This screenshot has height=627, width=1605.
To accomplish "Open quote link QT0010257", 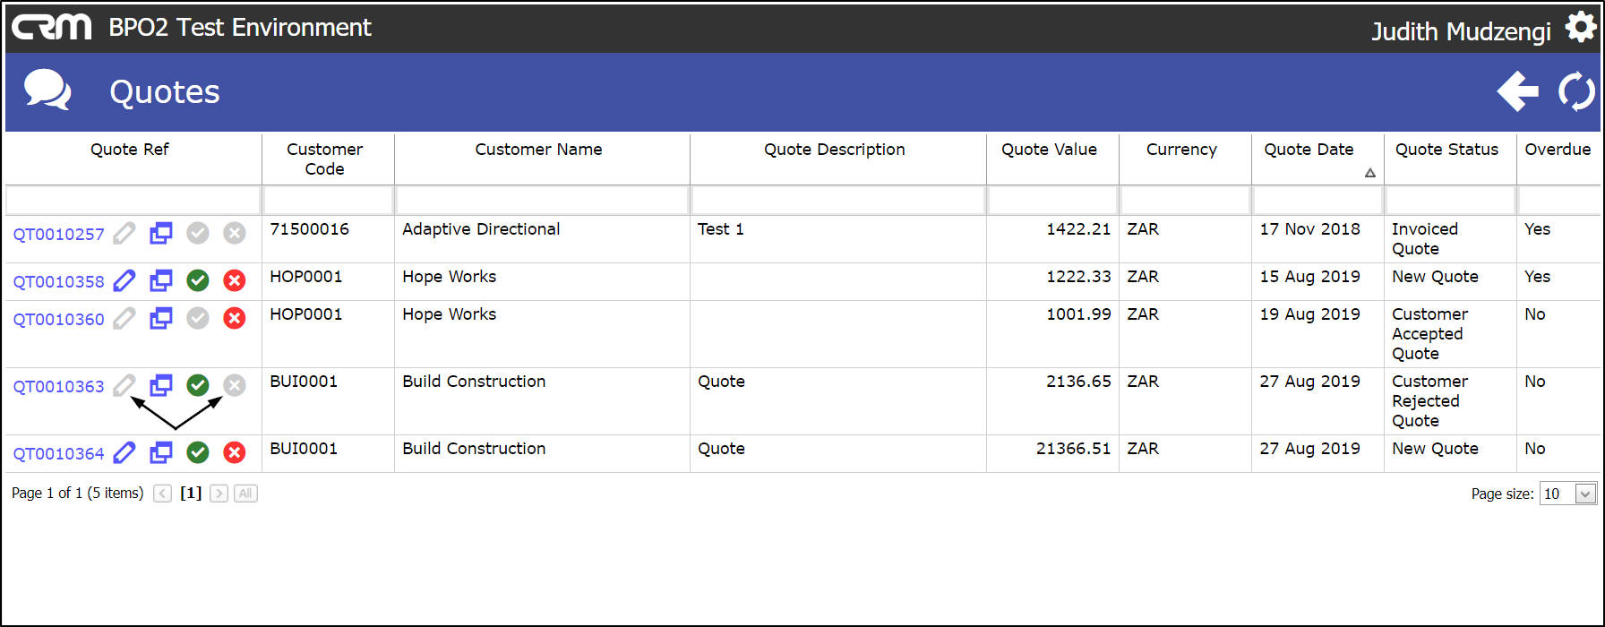I will point(58,235).
